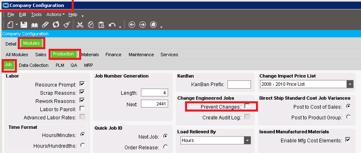Open the Data Collection sub-tab
Screen dimensions: 361x153
click(x=34, y=65)
